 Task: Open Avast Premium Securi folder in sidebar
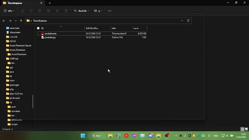click(x=19, y=45)
